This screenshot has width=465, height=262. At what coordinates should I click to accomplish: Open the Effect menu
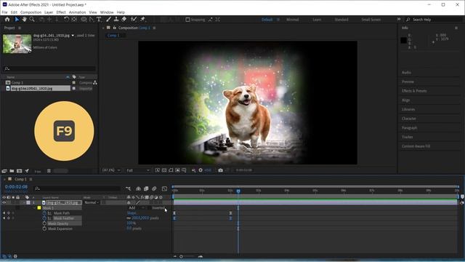point(61,12)
